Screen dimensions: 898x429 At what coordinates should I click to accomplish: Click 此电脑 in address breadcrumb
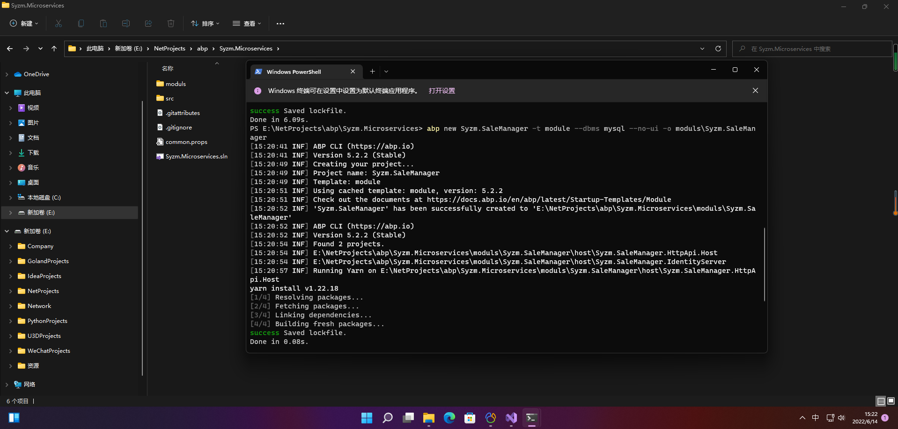coord(95,49)
